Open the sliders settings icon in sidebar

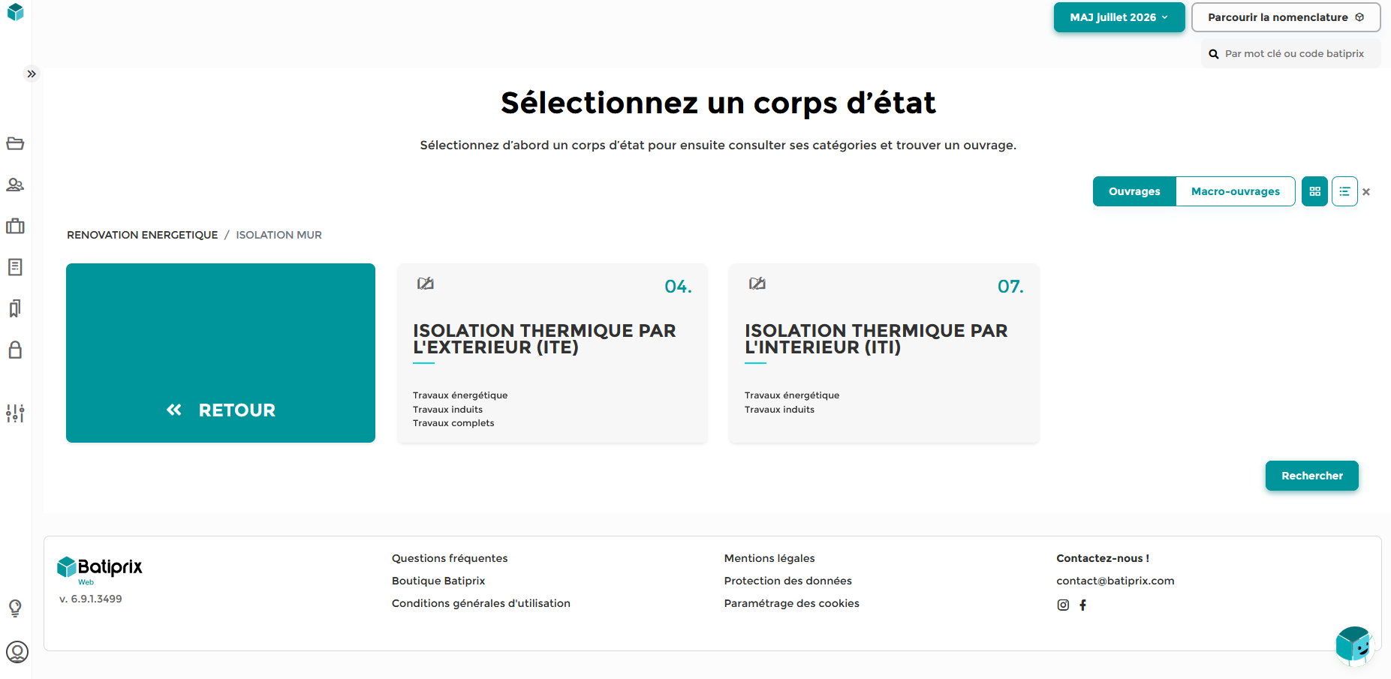(x=15, y=413)
